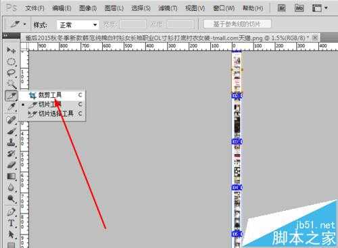
Task: Close the tmall.com天猫.png document tab
Action: click(x=315, y=37)
